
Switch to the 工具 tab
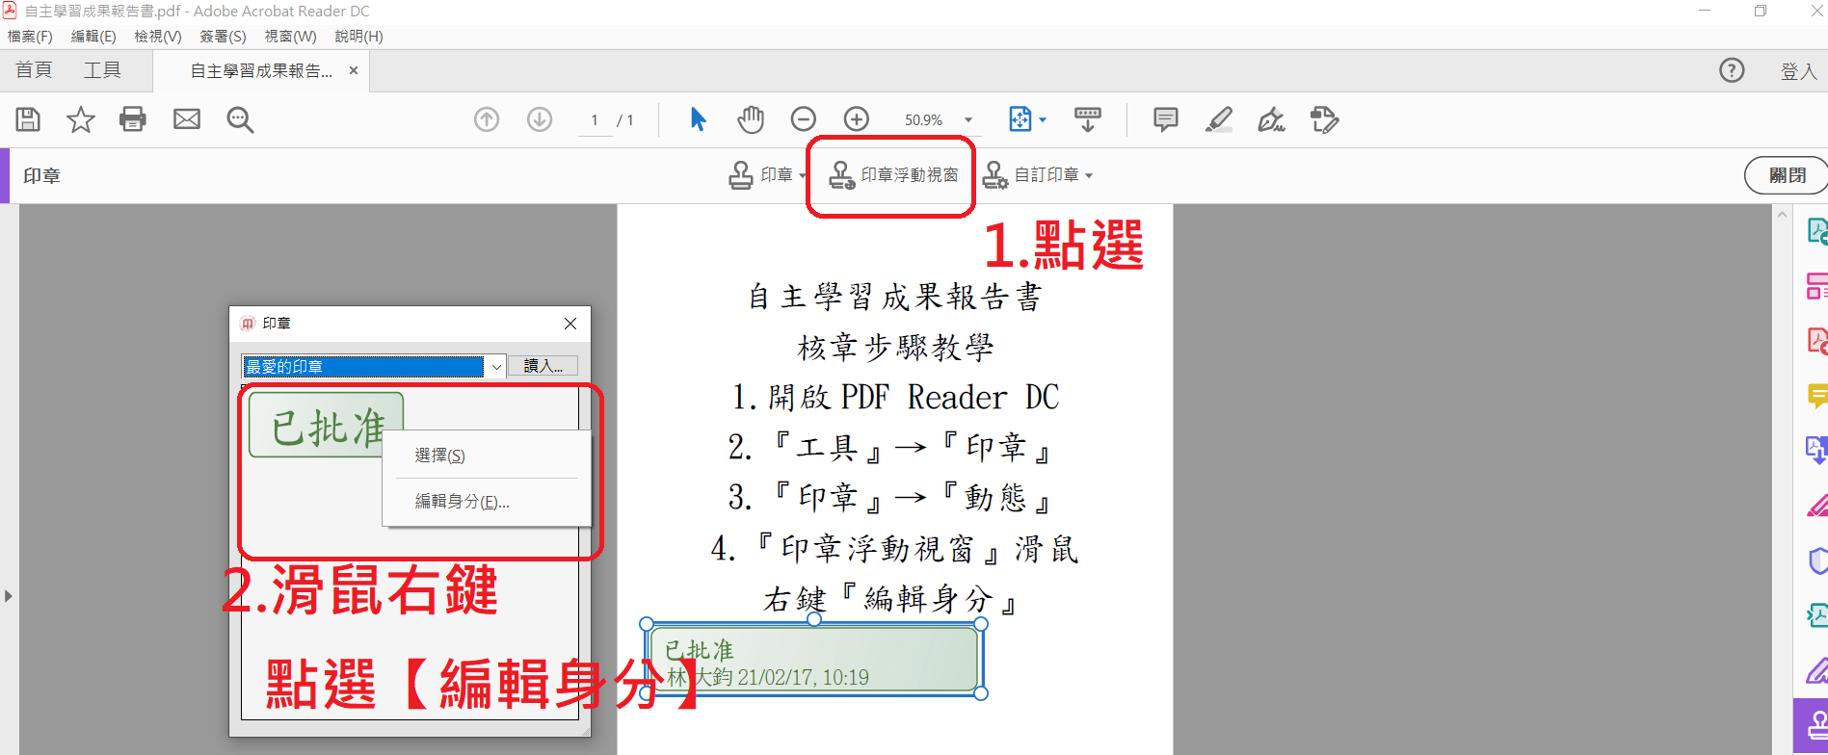tap(102, 70)
